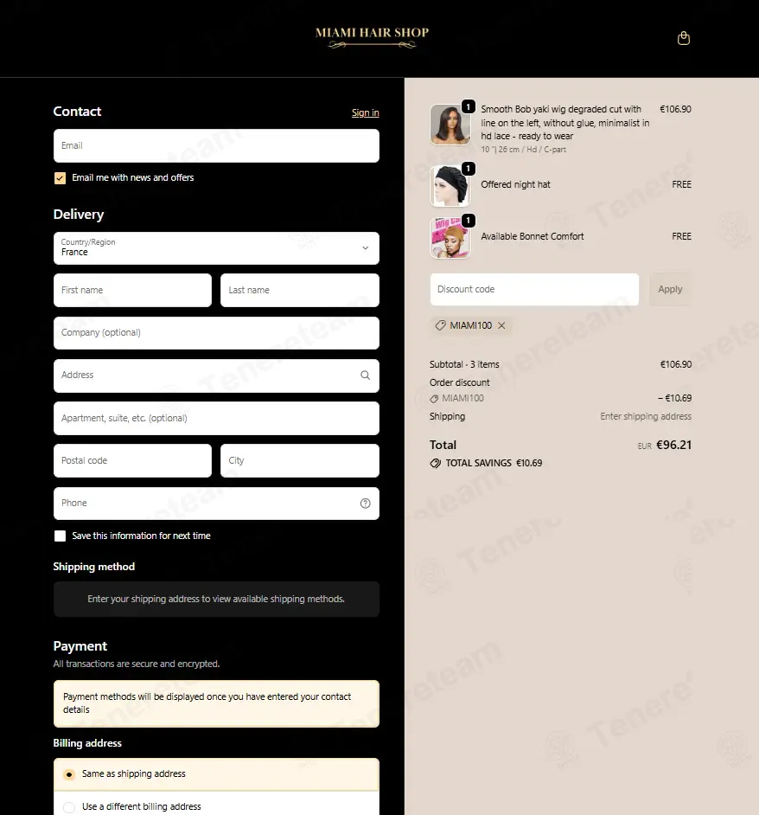759x815 pixels.
Task: Check Save this information for next time
Action: (61, 536)
